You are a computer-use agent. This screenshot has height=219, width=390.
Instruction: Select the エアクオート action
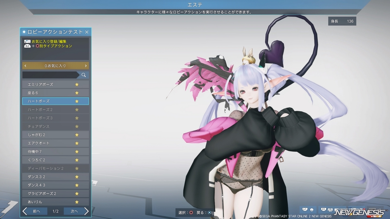[x=56, y=143]
